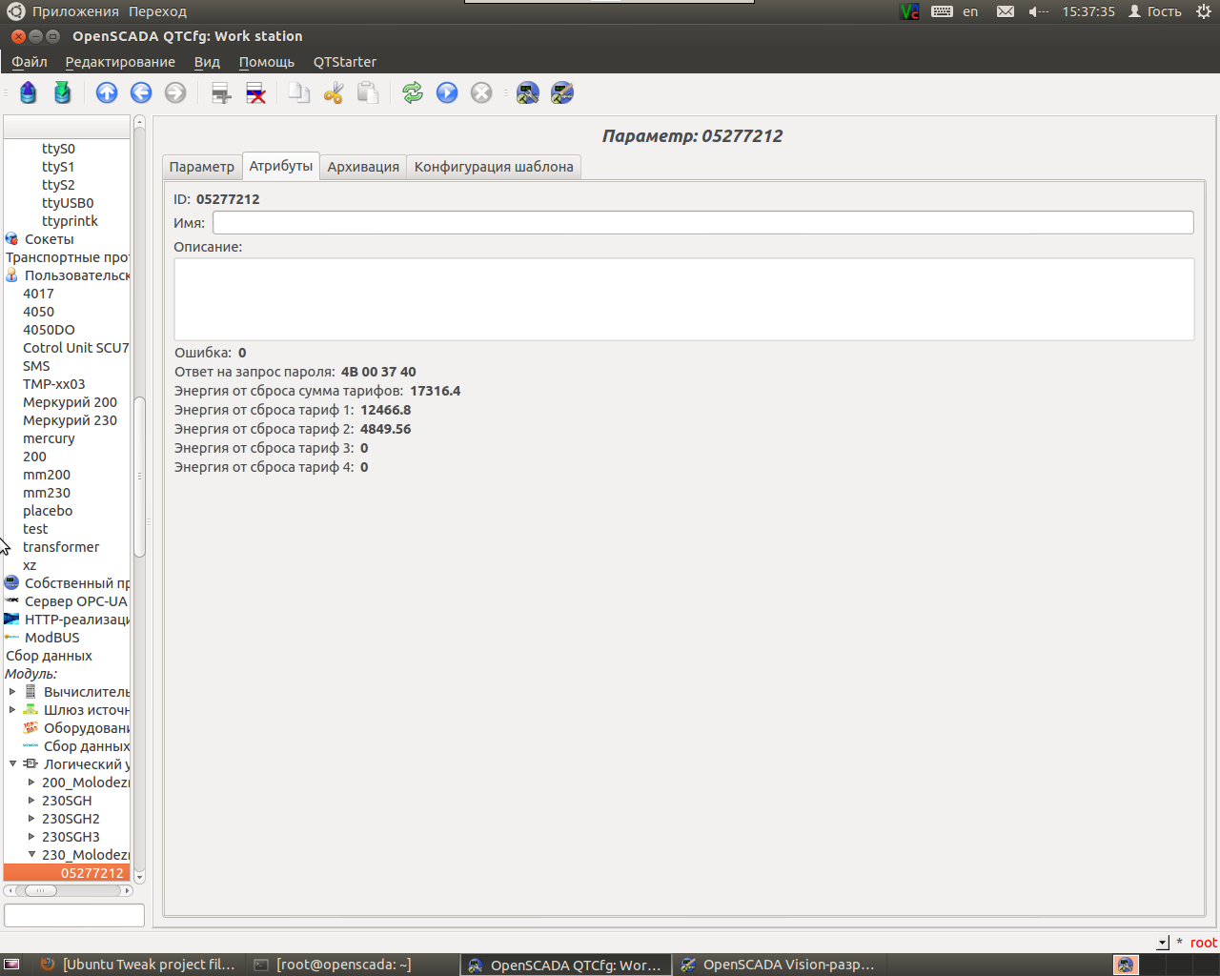Expand the 230SGH controller node
The width and height of the screenshot is (1220, 976).
click(31, 801)
